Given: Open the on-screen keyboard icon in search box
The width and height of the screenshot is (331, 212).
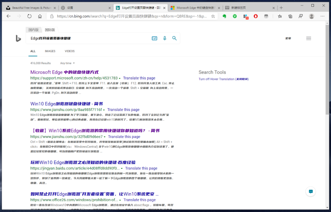Looking at the screenshot, I should [x=154, y=38].
